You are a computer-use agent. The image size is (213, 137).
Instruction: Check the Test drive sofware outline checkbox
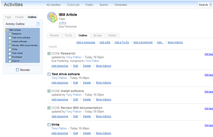pyautogui.click(x=10, y=38)
